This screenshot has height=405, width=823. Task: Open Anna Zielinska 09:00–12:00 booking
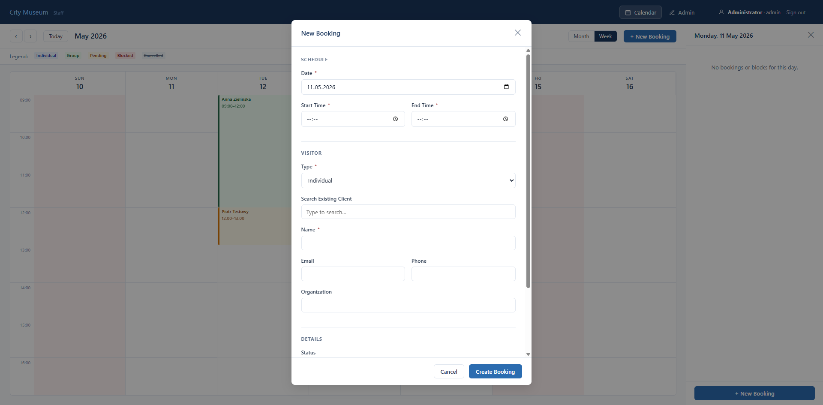click(x=255, y=151)
